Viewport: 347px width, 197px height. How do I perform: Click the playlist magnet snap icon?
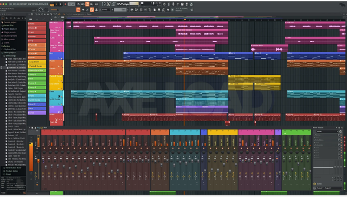point(32,14)
